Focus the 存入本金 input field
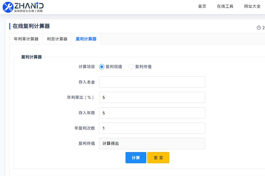265x176 pixels. tap(152, 82)
